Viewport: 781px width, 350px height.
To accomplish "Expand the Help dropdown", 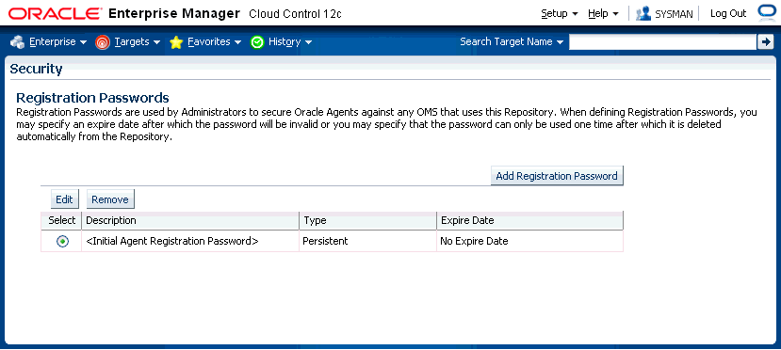I will (x=603, y=13).
